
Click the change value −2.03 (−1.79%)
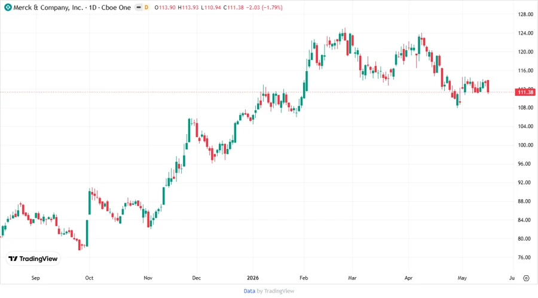264,8
